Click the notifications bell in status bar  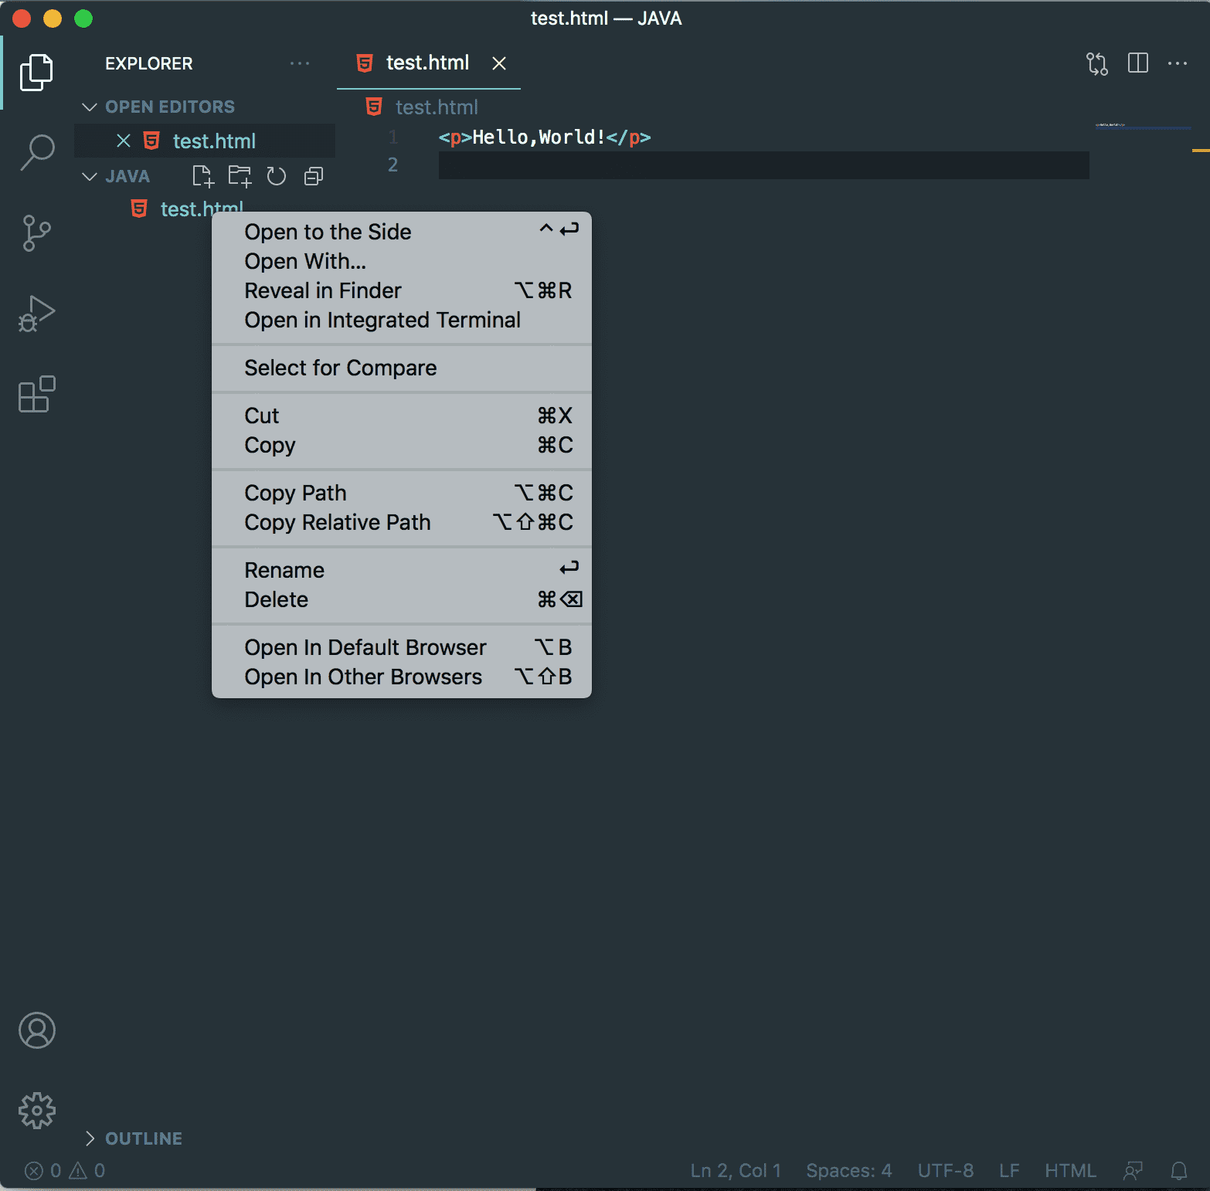(1178, 1171)
